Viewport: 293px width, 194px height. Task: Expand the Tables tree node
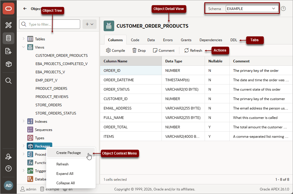pos(23,39)
